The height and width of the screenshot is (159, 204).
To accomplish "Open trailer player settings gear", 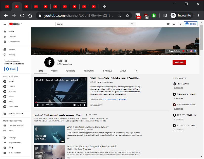I will pyautogui.click(x=75, y=105).
